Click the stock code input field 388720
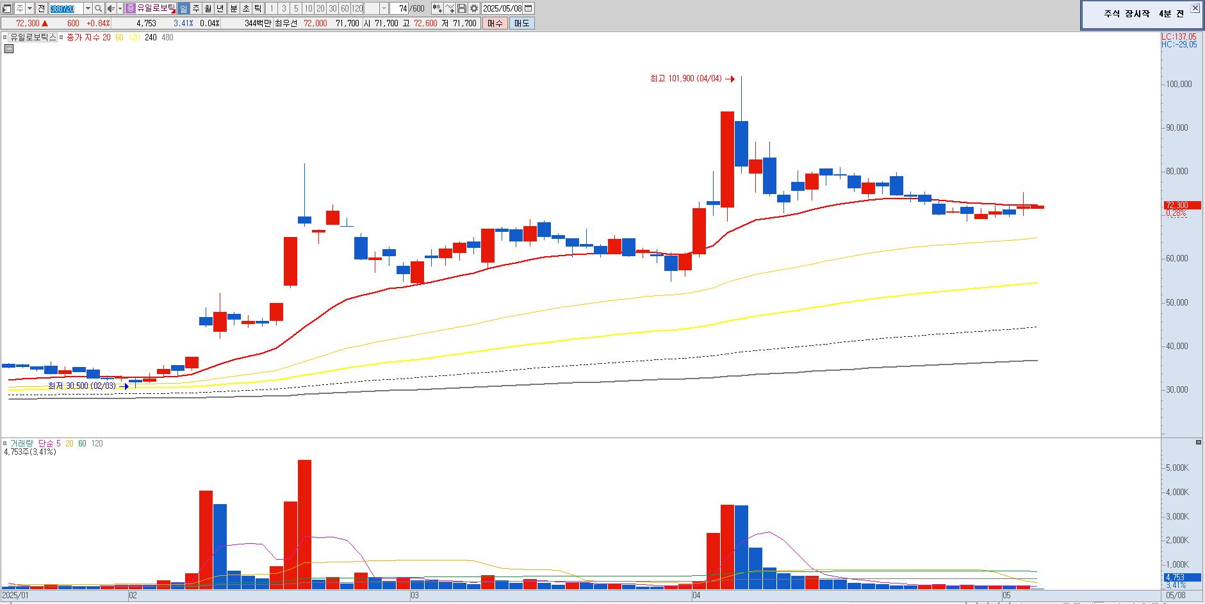 point(66,8)
